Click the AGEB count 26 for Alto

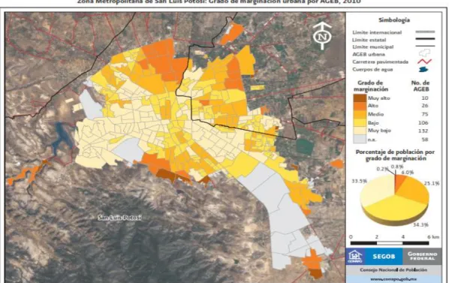pos(425,106)
